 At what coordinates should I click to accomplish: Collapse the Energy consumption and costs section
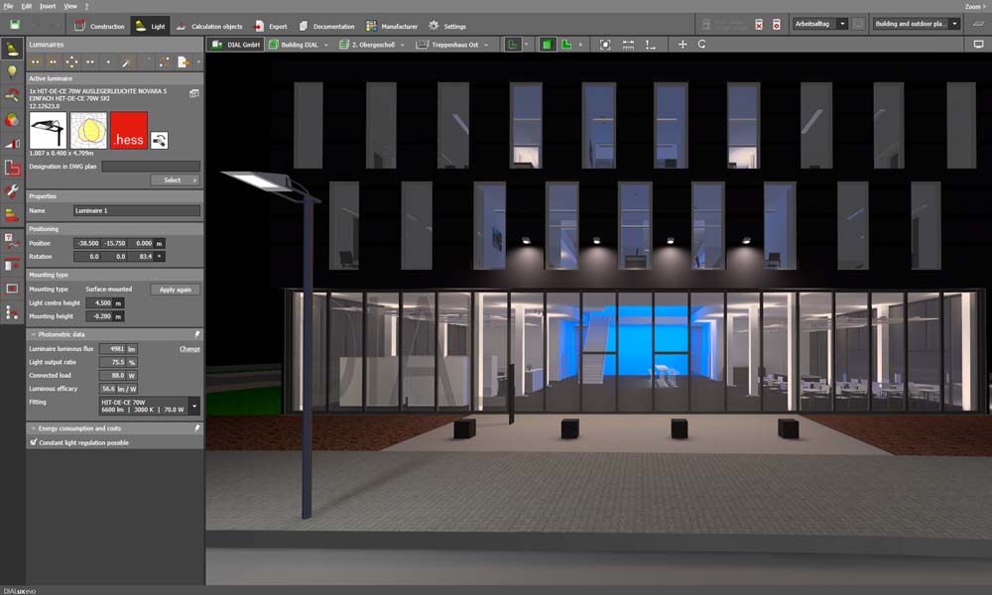[x=33, y=428]
